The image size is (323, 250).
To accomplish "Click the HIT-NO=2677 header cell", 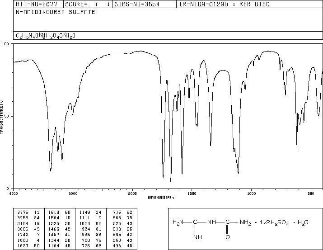I will tap(38, 4).
